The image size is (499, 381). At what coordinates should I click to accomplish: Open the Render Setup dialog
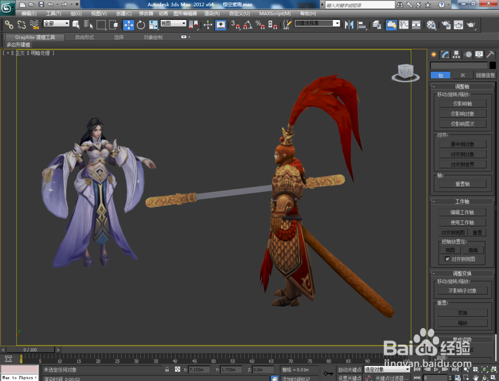pos(446,24)
